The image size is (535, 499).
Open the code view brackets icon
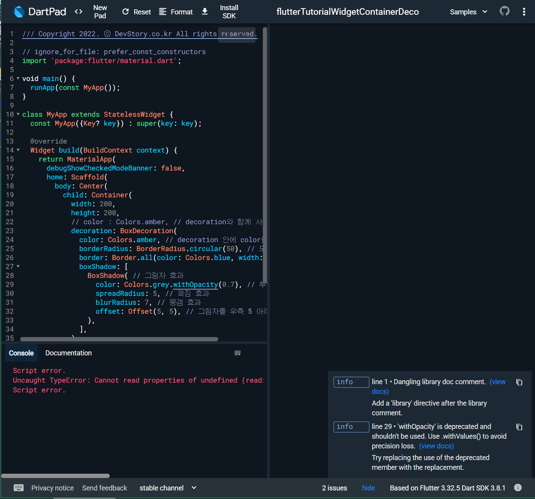79,12
